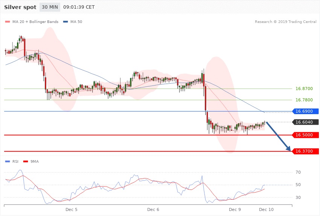The width and height of the screenshot is (320, 217).
Task: Select the Dec 10 date label
Action: 265,209
